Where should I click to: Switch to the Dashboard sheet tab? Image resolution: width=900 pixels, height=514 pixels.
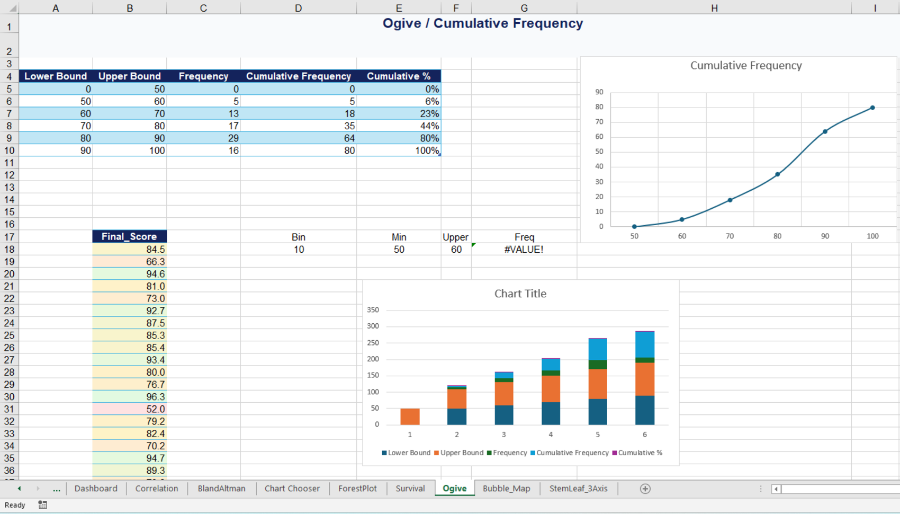tap(96, 489)
